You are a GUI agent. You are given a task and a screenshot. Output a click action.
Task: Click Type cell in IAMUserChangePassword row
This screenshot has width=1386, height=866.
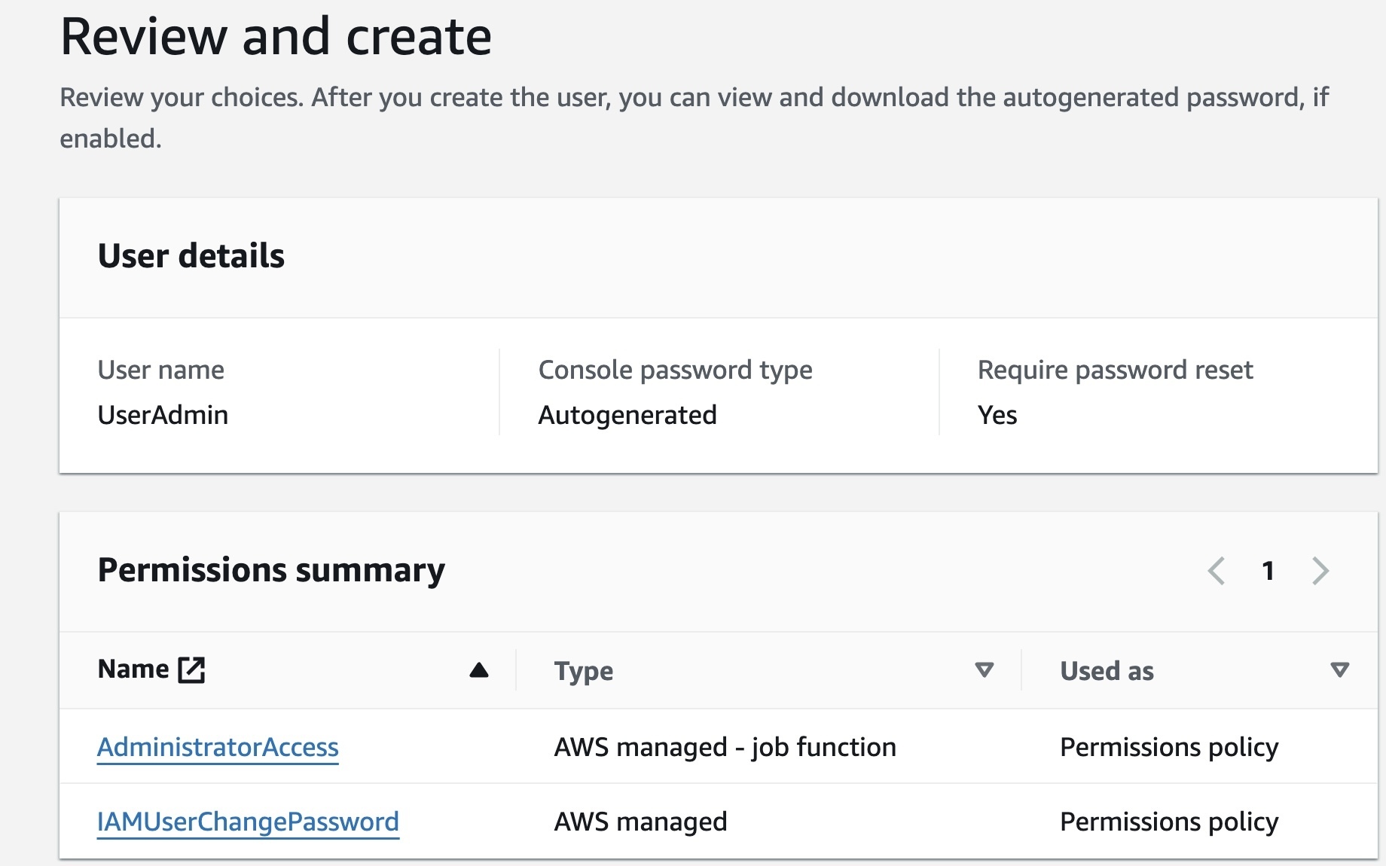641,822
